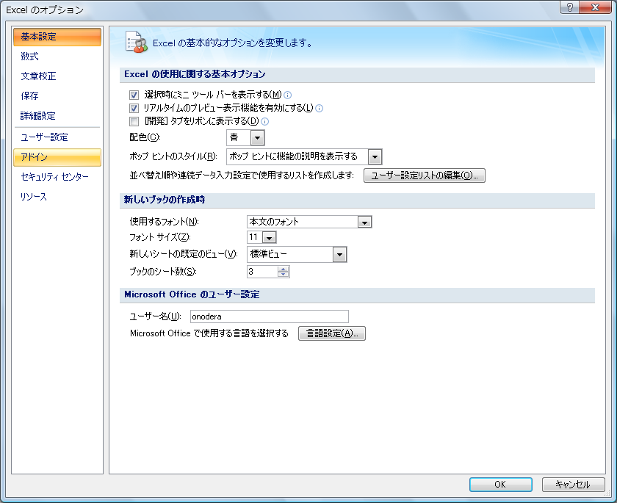Open the アドイン category
Viewport: 617px width, 503px height.
tap(57, 157)
